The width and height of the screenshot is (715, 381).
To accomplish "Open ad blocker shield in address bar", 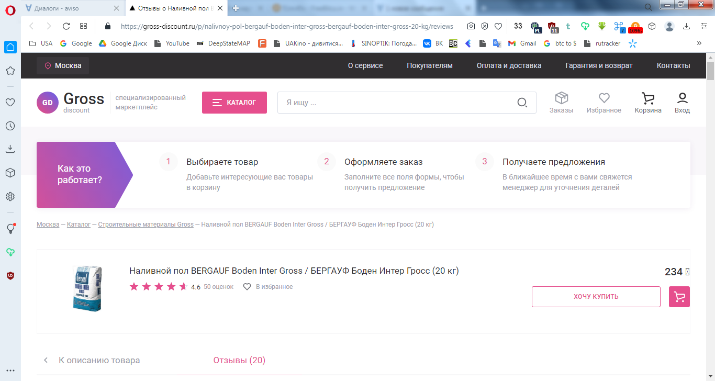I will click(x=485, y=26).
